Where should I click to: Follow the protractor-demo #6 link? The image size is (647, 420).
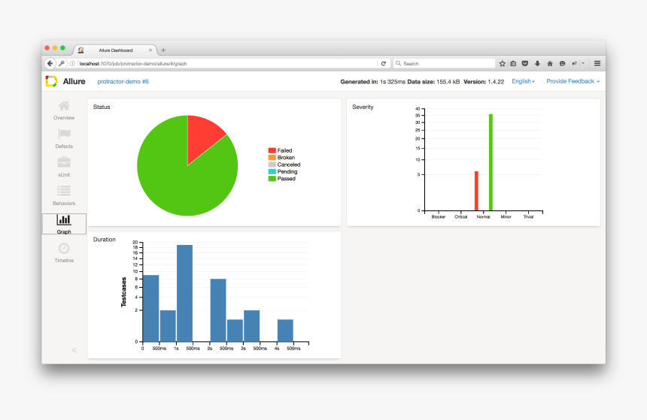[x=123, y=81]
